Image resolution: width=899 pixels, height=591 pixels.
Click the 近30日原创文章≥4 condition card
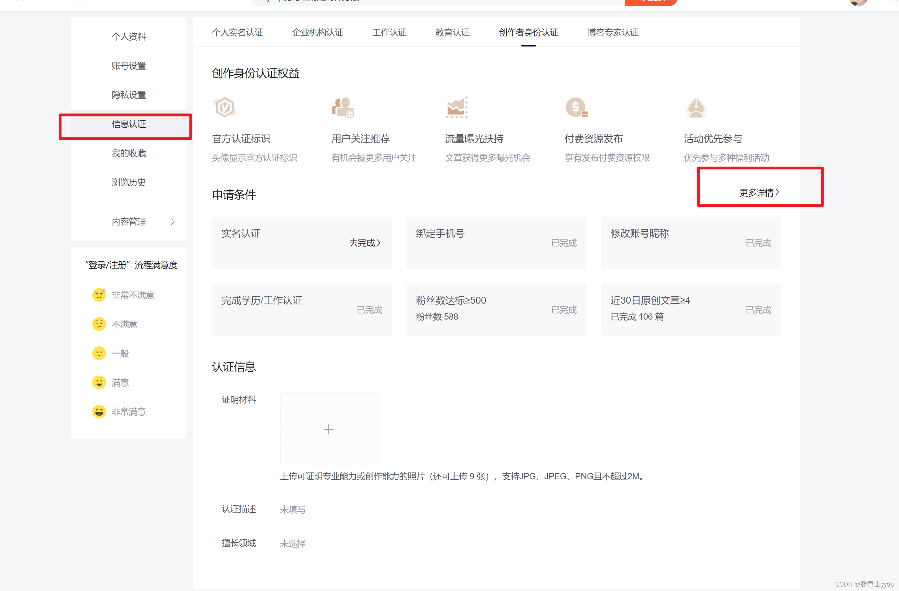(x=691, y=310)
